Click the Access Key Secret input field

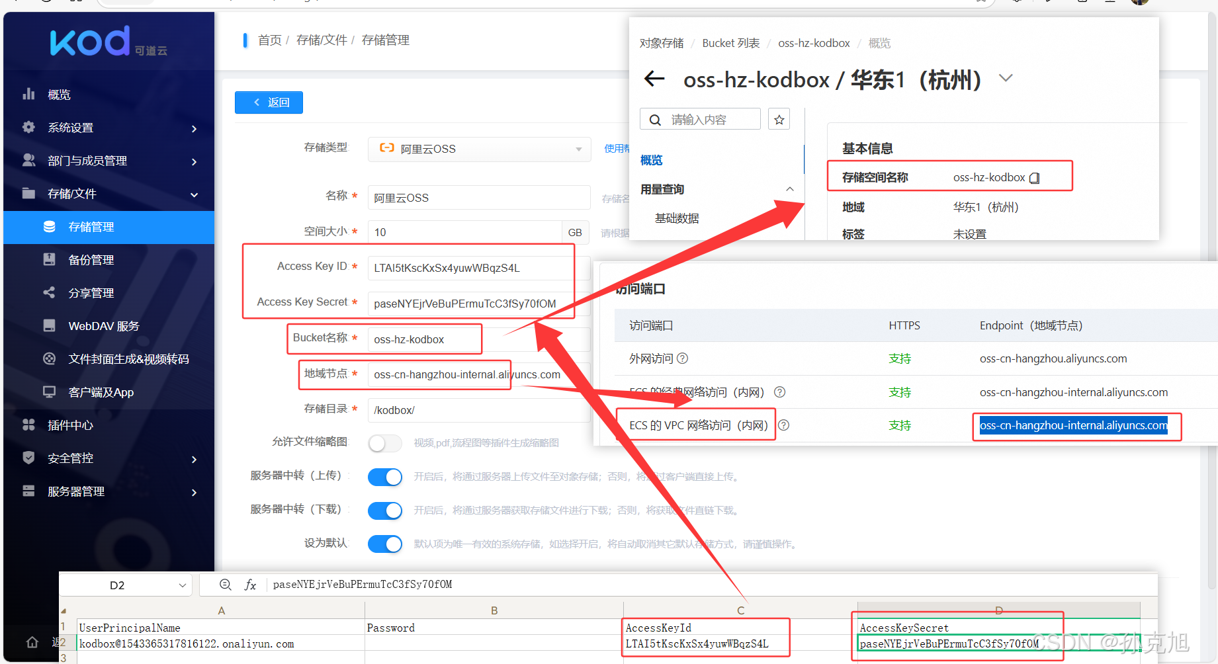[x=479, y=304]
